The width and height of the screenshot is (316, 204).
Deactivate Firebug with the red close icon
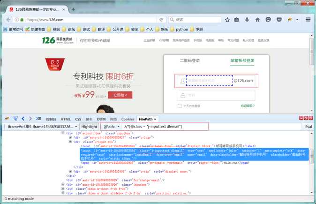[x=310, y=118]
